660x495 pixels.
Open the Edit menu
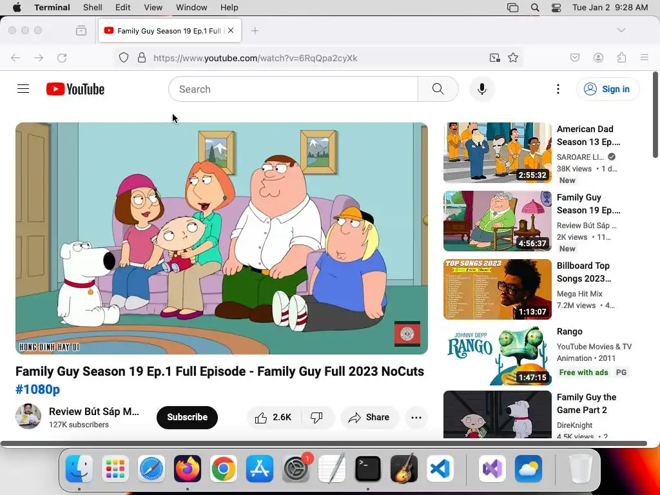click(123, 8)
